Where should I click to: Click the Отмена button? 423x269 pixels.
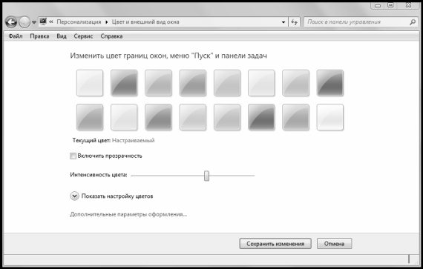tap(334, 244)
